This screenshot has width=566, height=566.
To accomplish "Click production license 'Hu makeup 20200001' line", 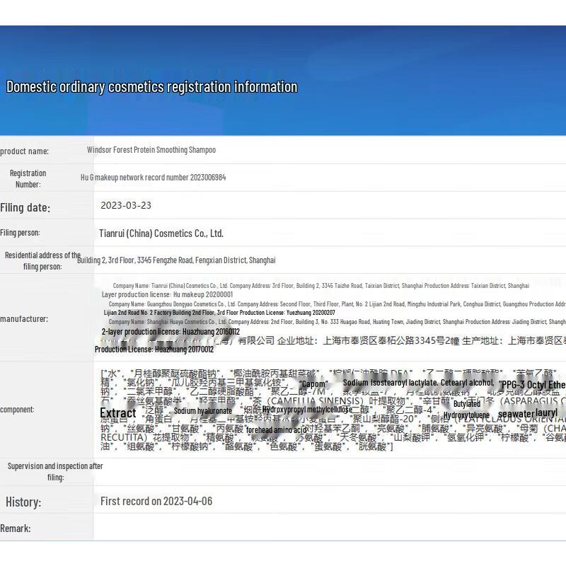I will click(x=167, y=294).
